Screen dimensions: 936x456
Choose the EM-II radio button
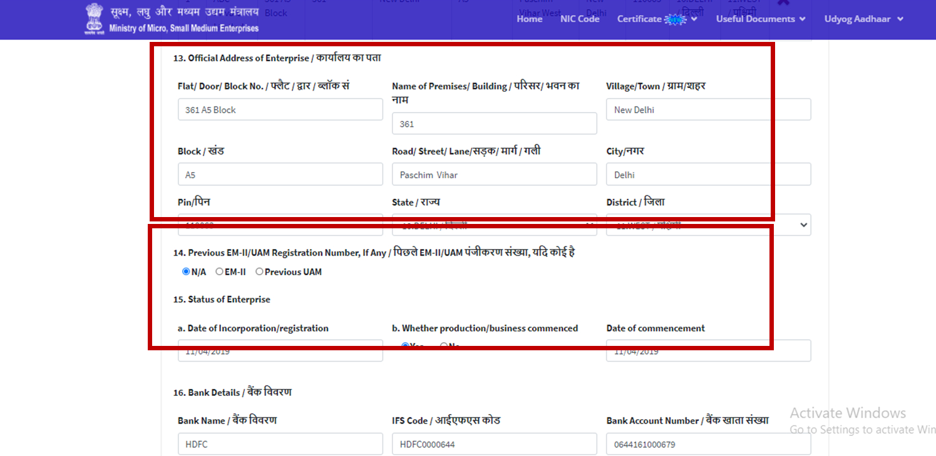219,271
